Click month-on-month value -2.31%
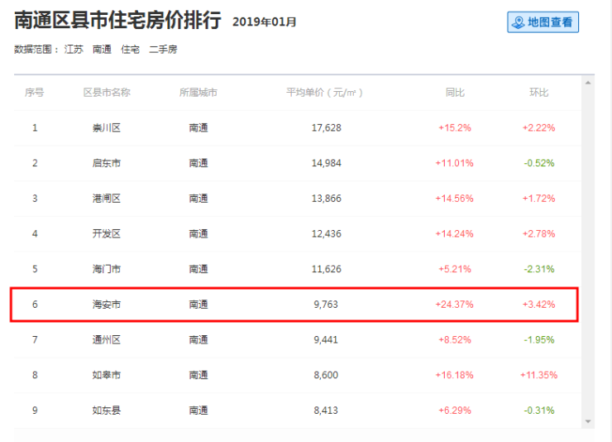This screenshot has height=442, width=612. (x=539, y=269)
